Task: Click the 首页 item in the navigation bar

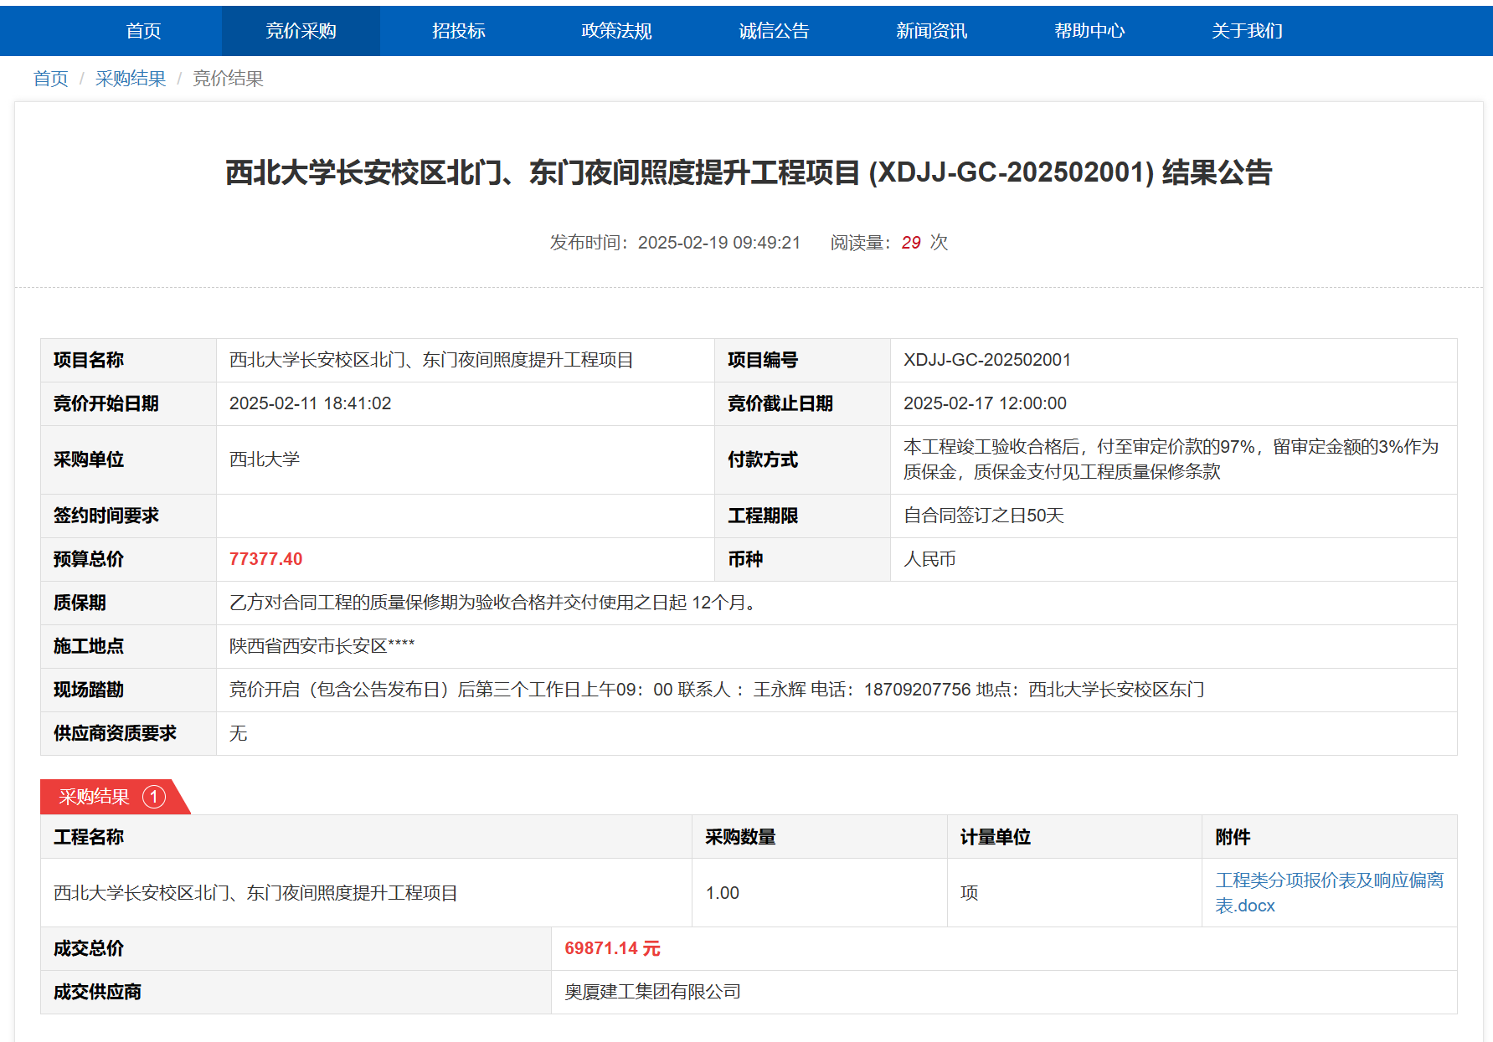Action: [x=143, y=31]
